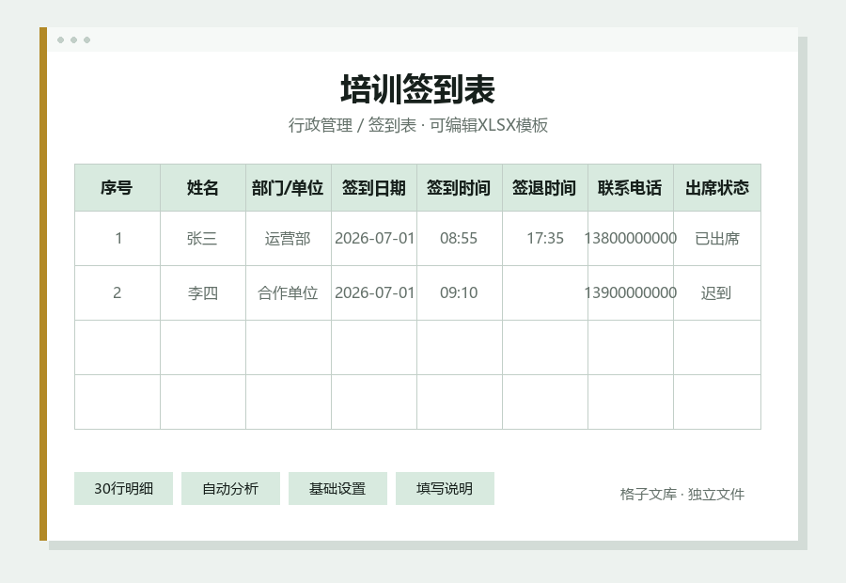Select the 签到日期 column header
Image resolution: width=846 pixels, height=583 pixels.
tap(374, 188)
